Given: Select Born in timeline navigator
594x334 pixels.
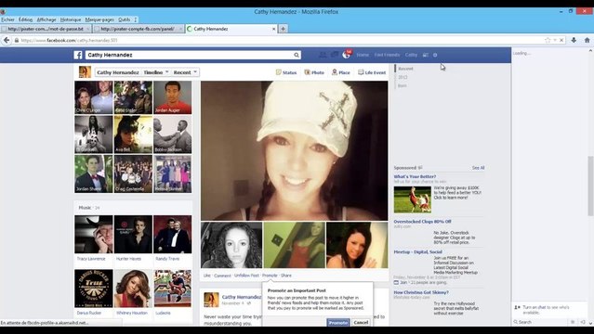Looking at the screenshot, I should (x=403, y=85).
